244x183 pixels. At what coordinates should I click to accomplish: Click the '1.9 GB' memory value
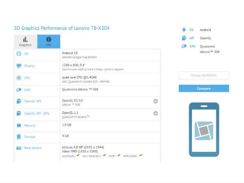67,125
